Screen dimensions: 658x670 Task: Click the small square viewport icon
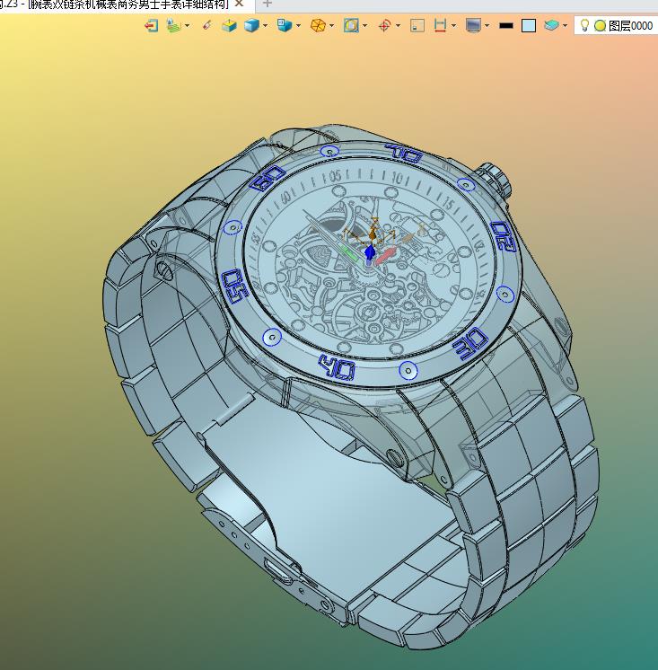click(x=417, y=26)
